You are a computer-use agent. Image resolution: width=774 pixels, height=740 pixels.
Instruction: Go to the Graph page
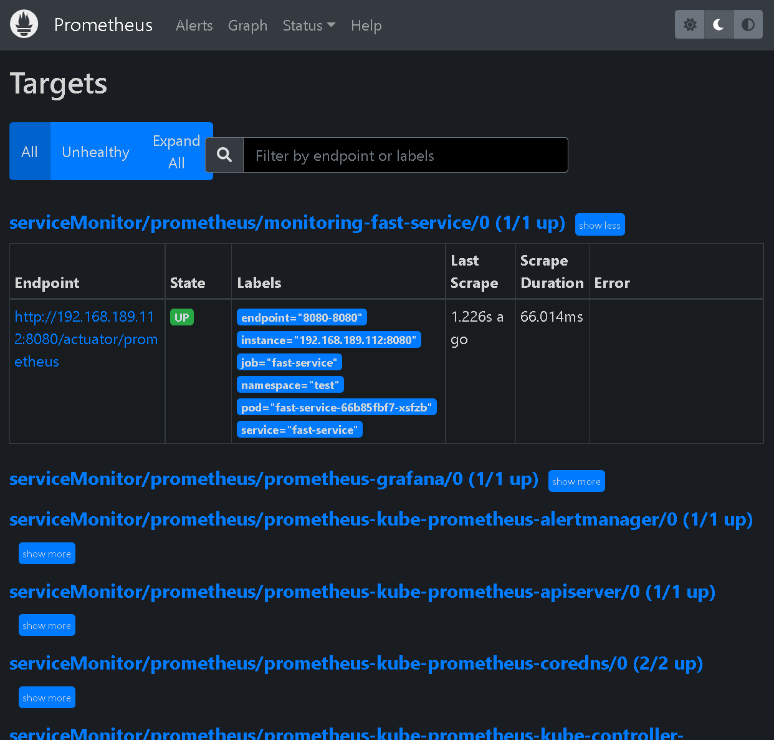pos(247,26)
